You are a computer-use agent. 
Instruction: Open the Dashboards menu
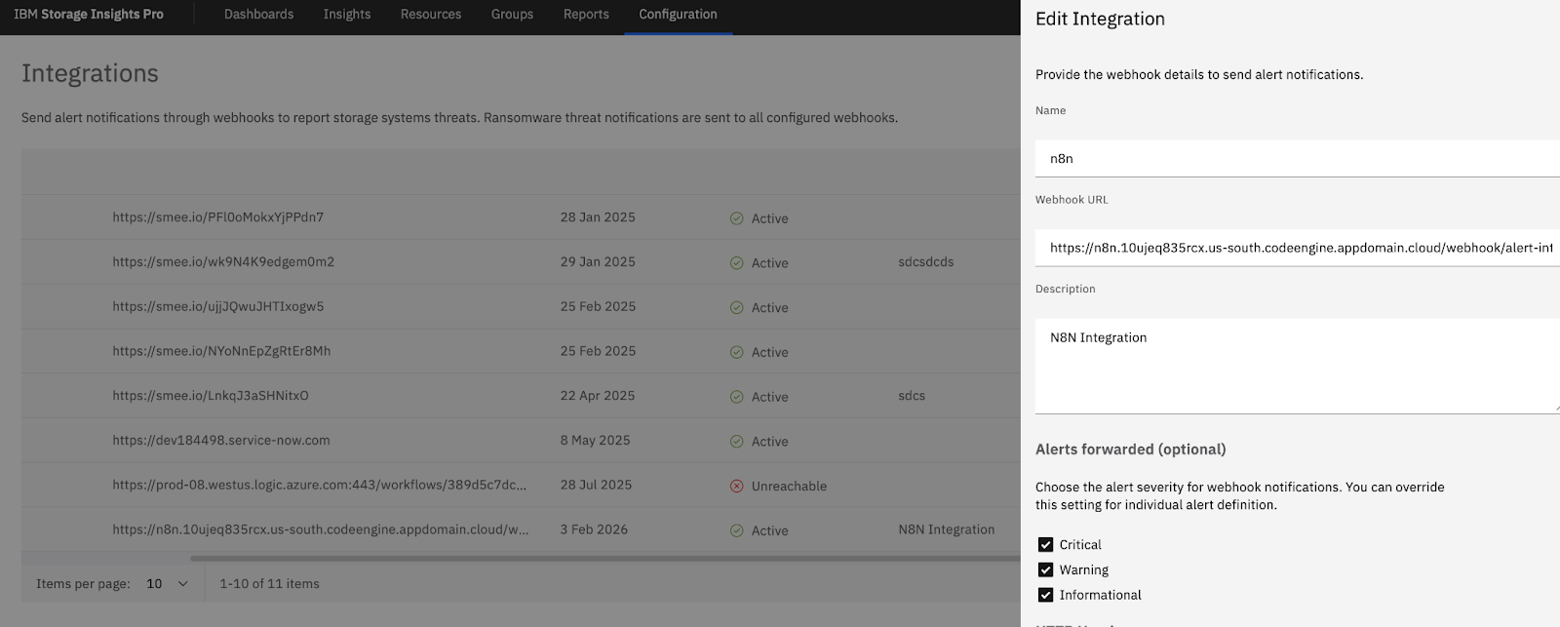pyautogui.click(x=258, y=15)
